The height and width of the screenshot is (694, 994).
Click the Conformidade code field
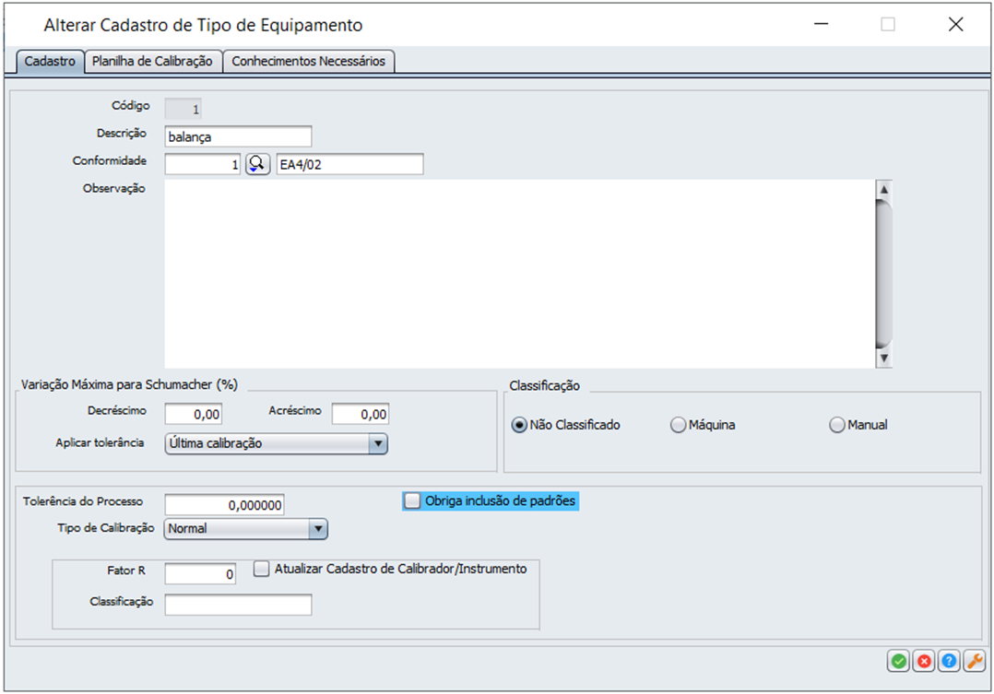pos(203,164)
